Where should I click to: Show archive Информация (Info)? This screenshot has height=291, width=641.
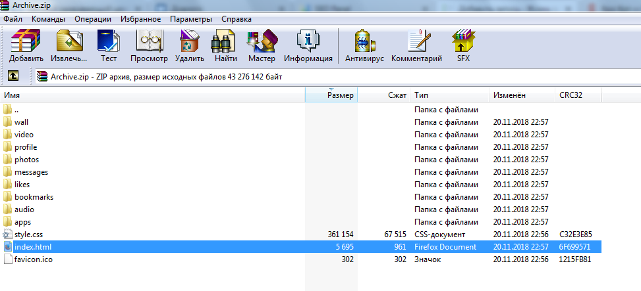(308, 41)
